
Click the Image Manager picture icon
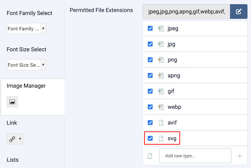[x=12, y=102]
